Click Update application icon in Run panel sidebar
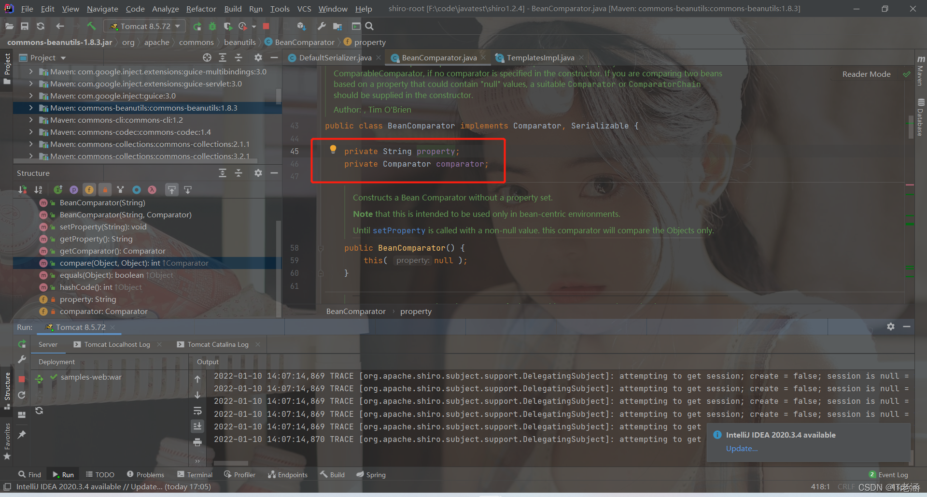 (x=22, y=395)
